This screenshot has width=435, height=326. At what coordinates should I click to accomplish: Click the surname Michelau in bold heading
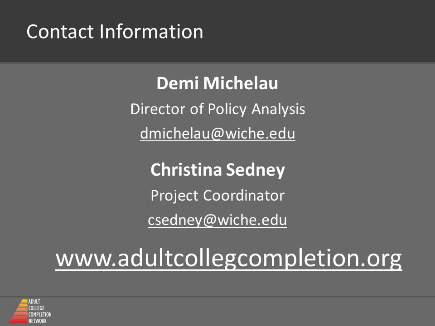(241, 83)
